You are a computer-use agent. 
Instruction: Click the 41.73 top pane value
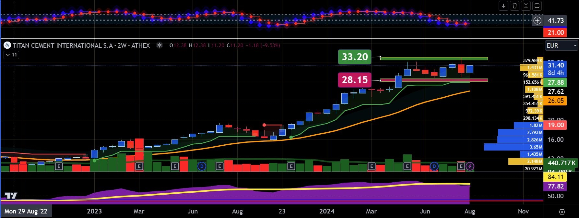pos(556,20)
